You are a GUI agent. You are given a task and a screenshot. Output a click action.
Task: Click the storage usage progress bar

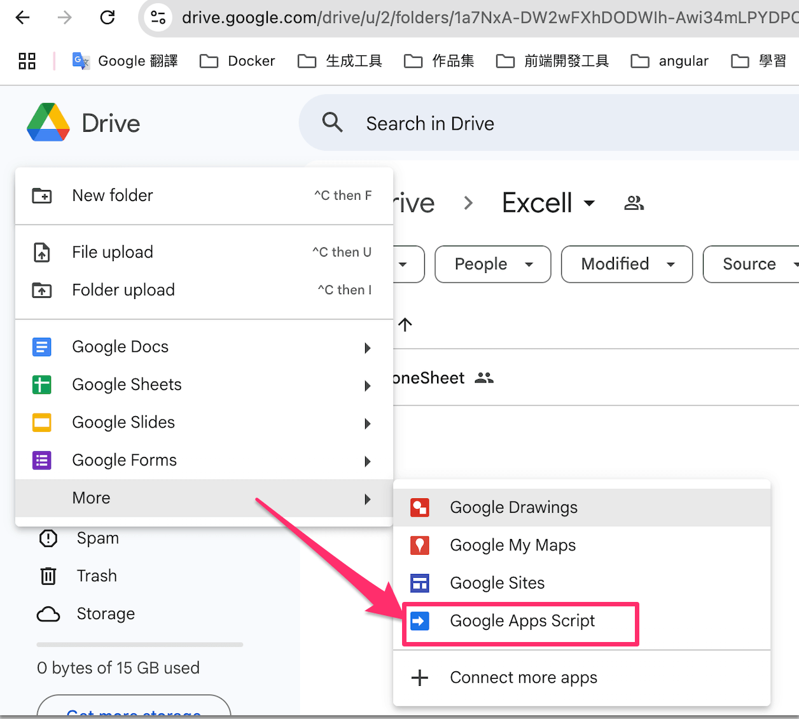(x=140, y=645)
